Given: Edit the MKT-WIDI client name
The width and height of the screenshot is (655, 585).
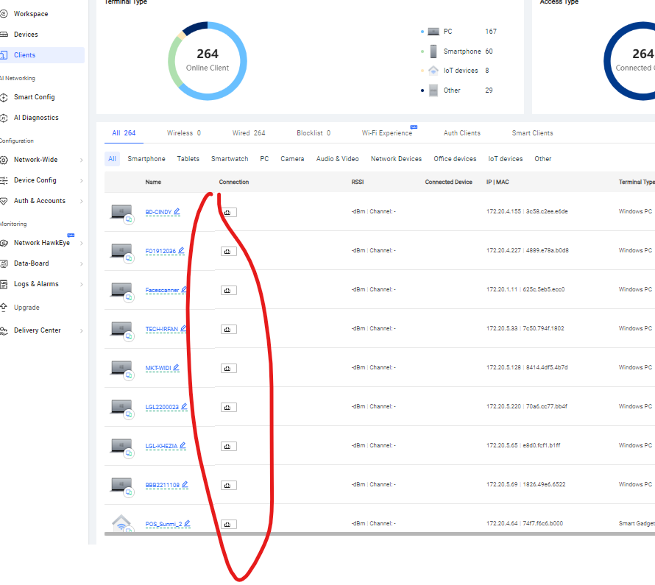Looking at the screenshot, I should (x=177, y=367).
